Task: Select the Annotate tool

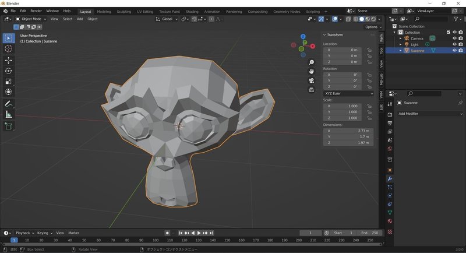Action: tap(9, 104)
